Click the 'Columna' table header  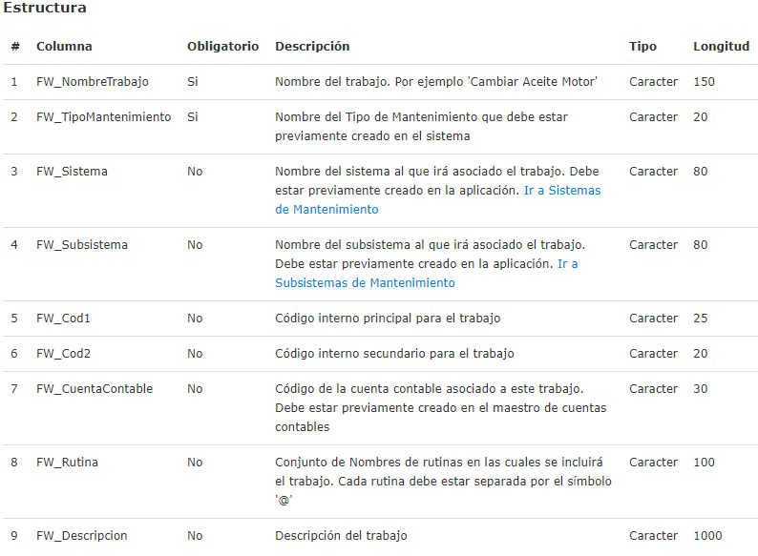pos(64,47)
